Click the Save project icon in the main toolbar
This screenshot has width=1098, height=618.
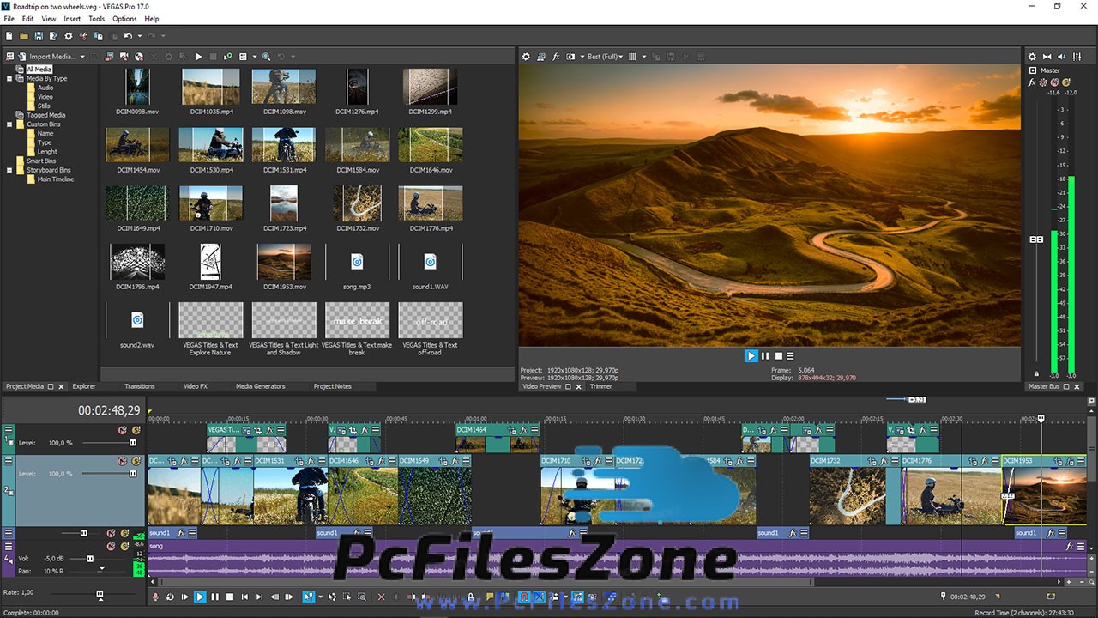[x=39, y=36]
